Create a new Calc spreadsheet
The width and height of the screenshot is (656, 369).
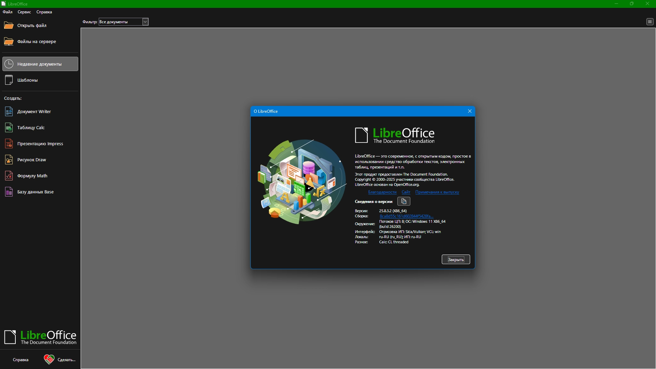click(9, 128)
